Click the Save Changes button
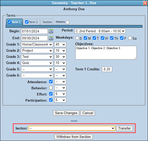148x141 pixels. [x=66, y=113]
